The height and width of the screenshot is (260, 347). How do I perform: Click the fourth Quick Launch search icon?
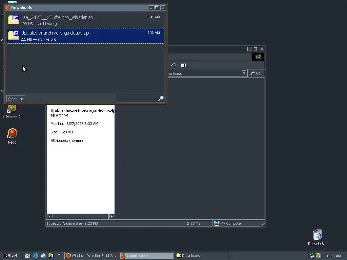51,256
